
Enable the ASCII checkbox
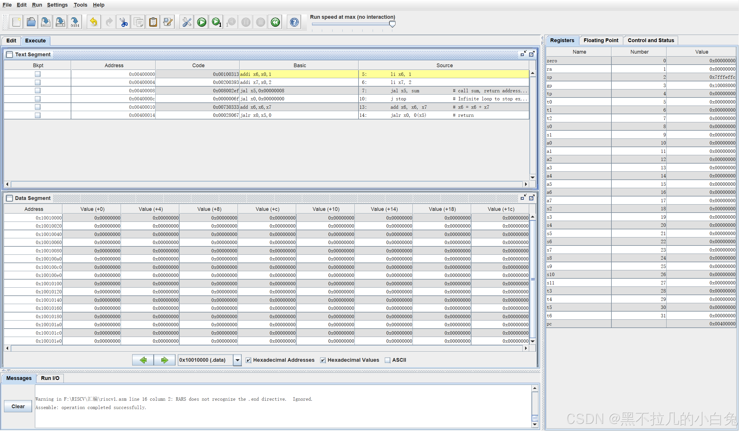click(x=387, y=360)
